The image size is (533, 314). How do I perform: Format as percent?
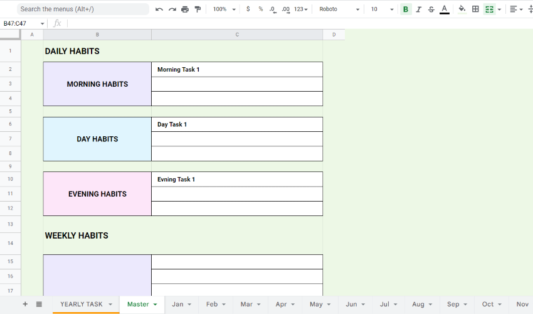pyautogui.click(x=261, y=9)
